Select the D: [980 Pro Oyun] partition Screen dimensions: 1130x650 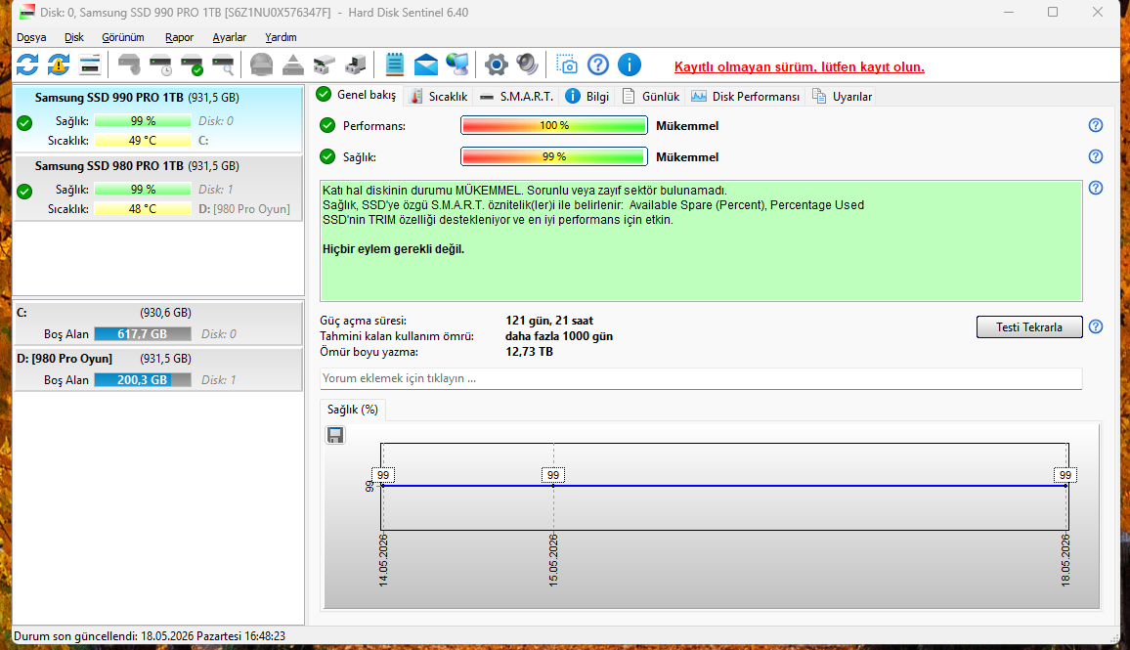pyautogui.click(x=157, y=369)
